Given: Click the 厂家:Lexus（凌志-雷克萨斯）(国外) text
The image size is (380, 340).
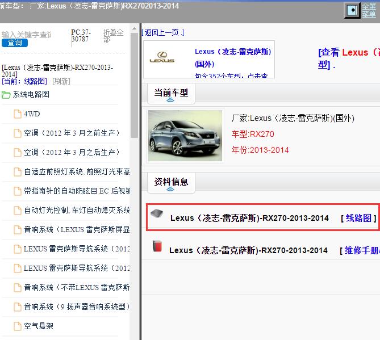Looking at the screenshot, I should click(x=293, y=118).
